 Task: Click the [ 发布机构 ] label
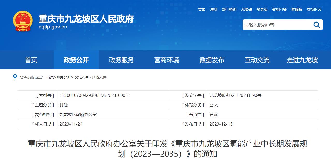(x=43, y=114)
